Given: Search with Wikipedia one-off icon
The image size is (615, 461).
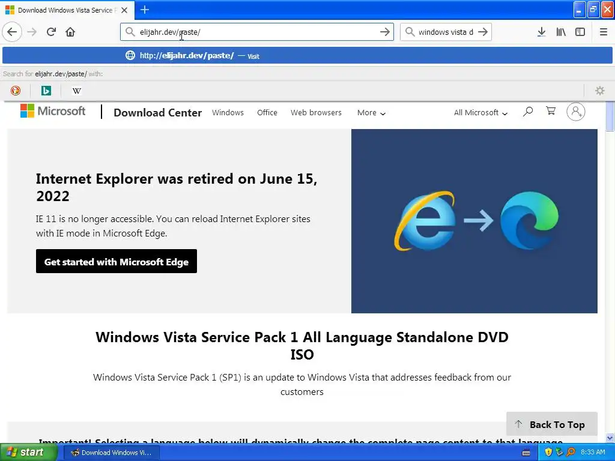Looking at the screenshot, I should pyautogui.click(x=76, y=91).
